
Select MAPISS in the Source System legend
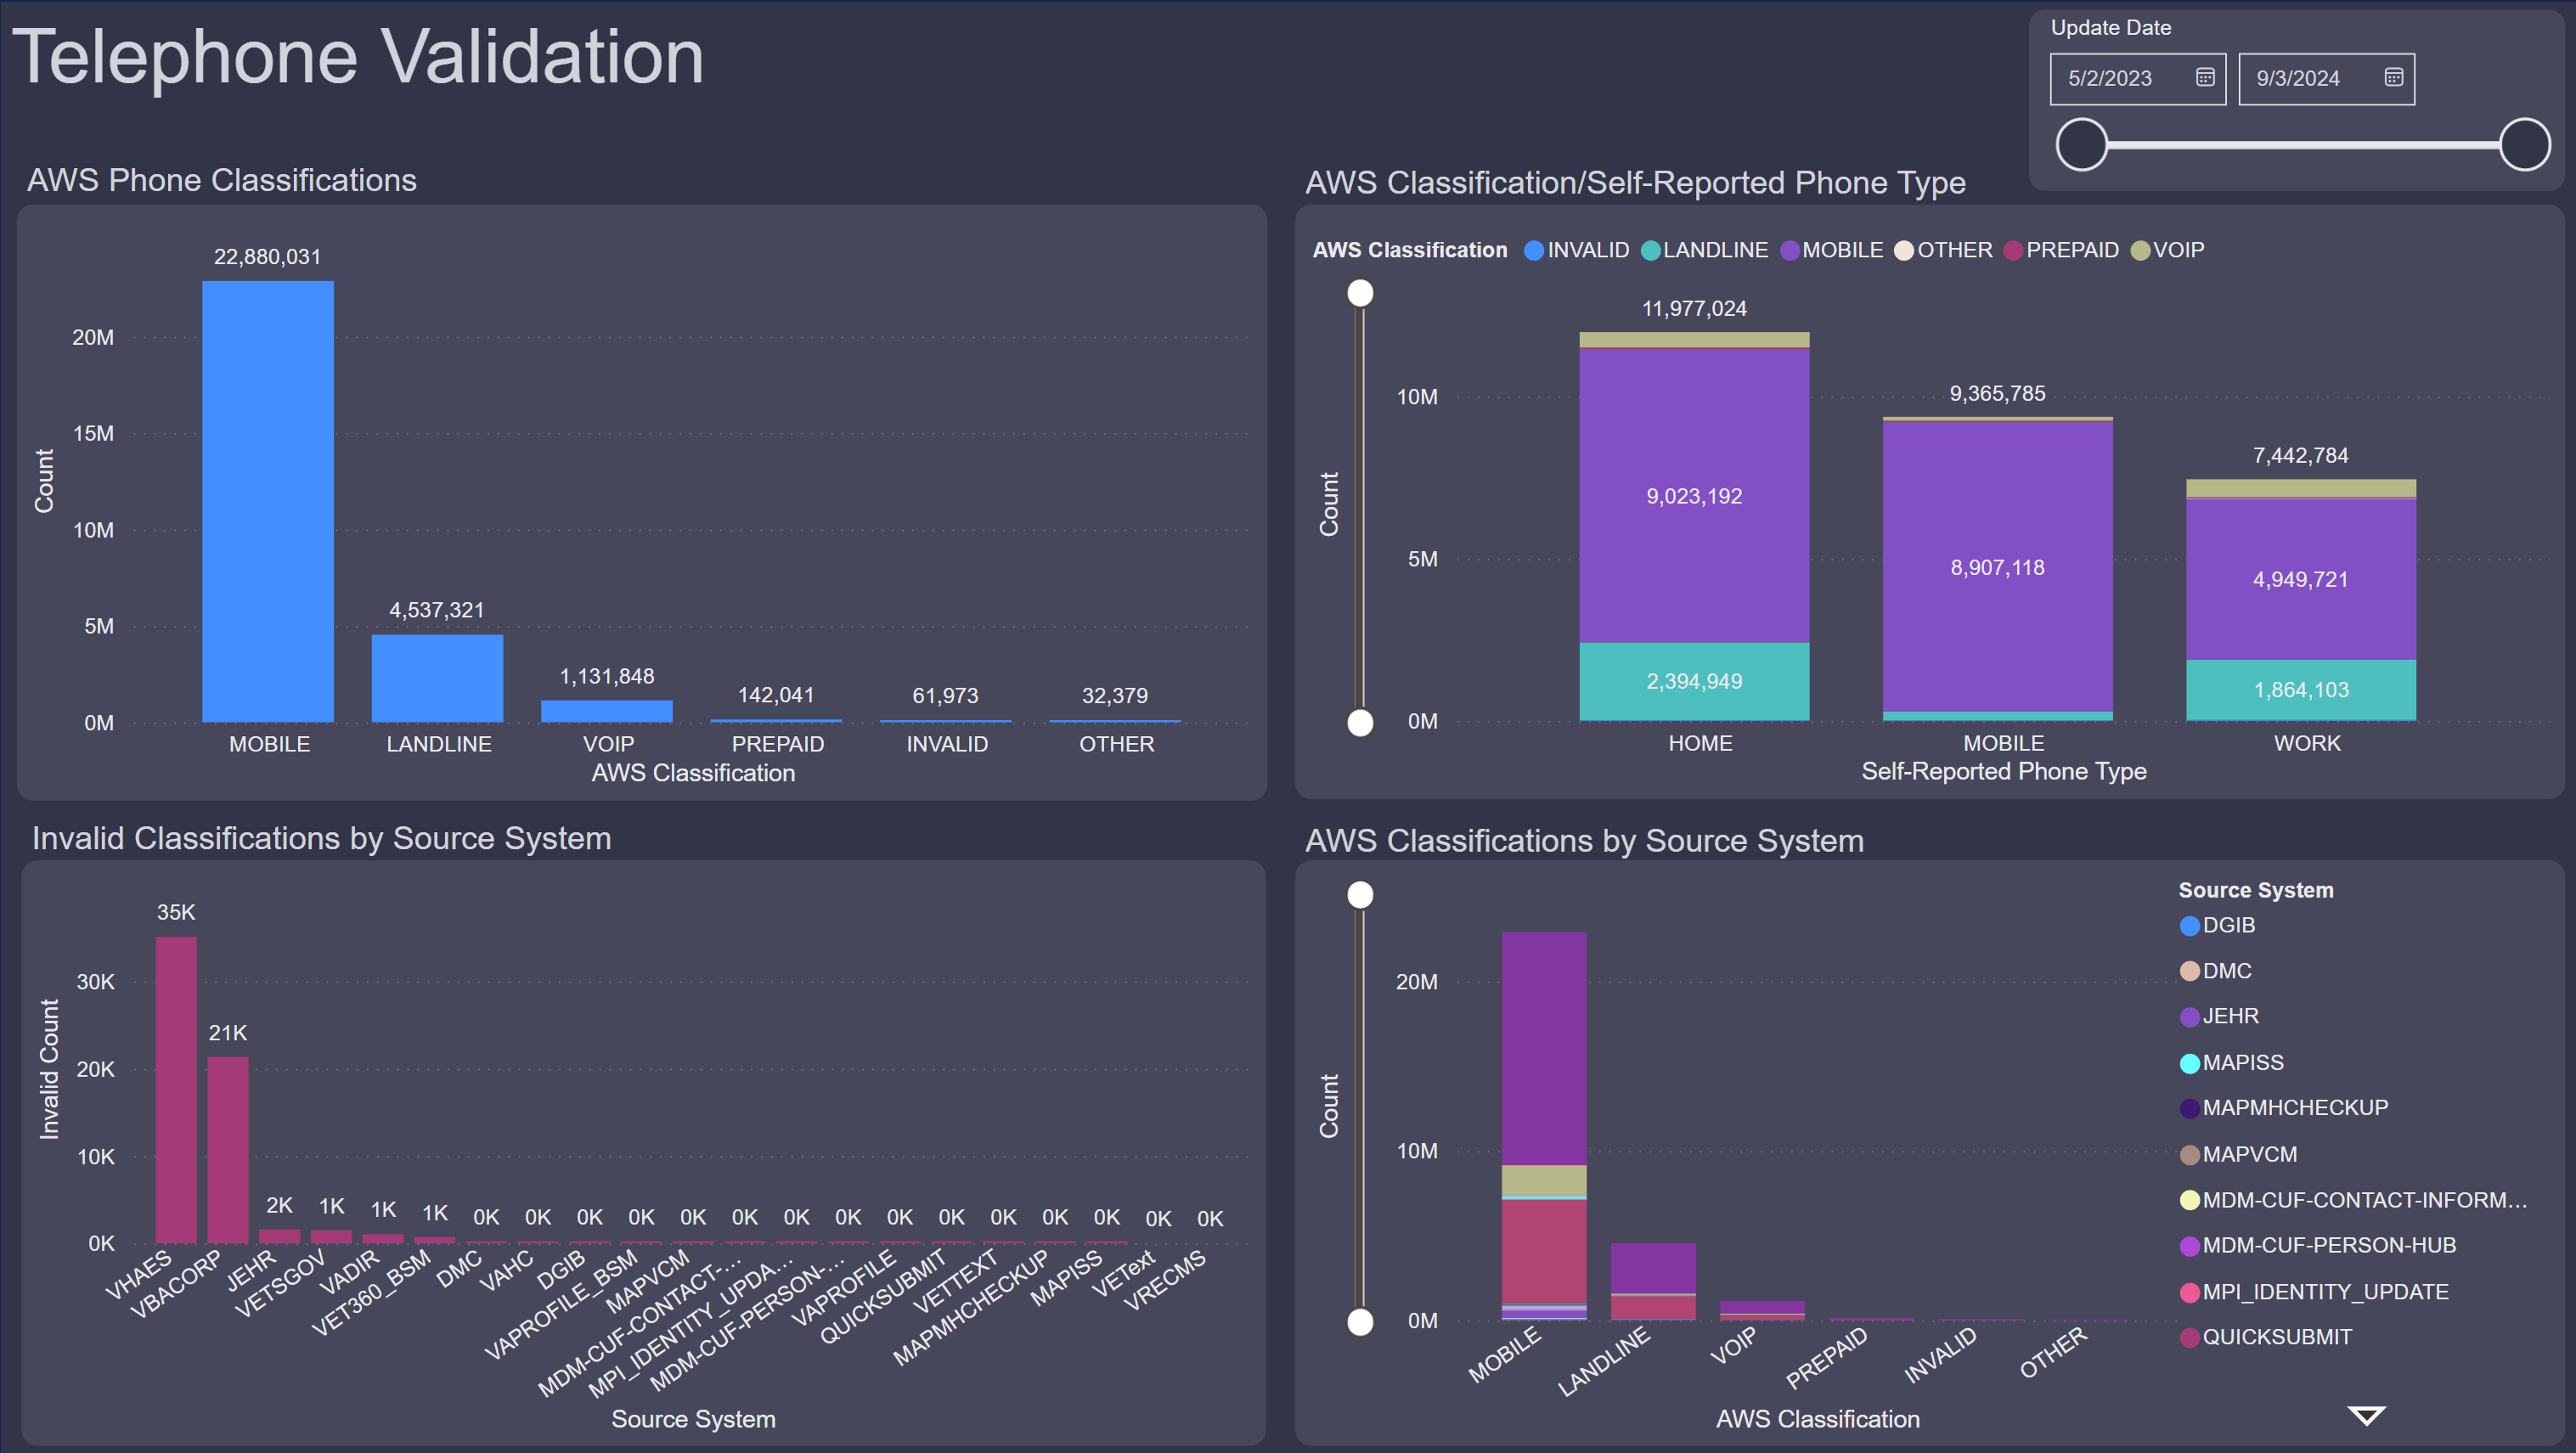tap(2231, 1062)
